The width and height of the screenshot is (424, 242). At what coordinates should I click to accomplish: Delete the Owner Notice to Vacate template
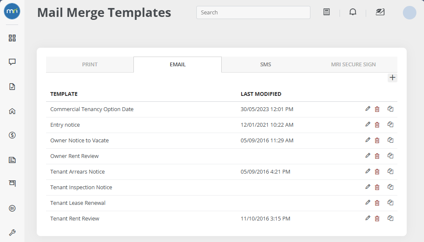click(x=377, y=141)
